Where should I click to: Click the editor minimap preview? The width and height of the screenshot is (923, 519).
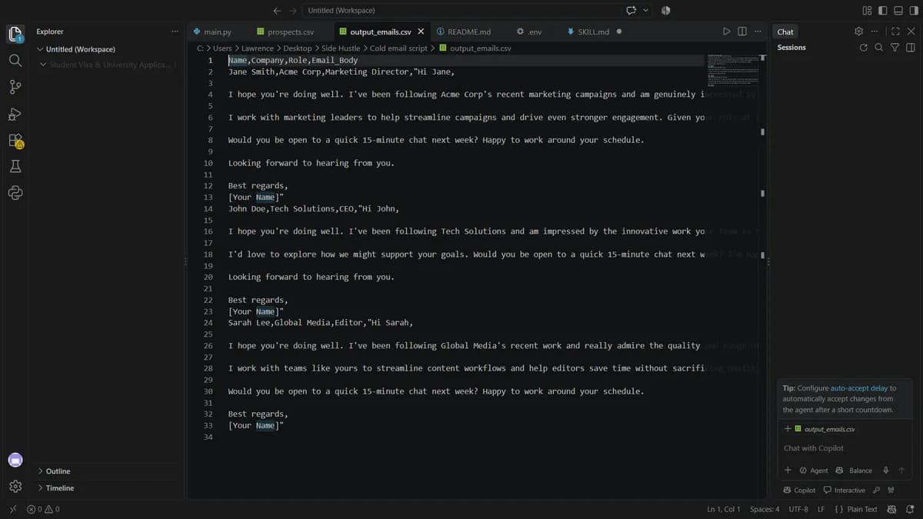pos(732,71)
